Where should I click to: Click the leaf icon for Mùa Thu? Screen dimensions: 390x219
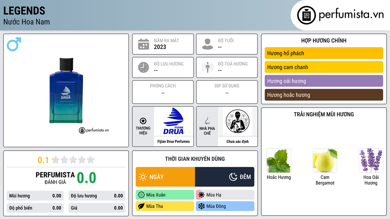141,206
